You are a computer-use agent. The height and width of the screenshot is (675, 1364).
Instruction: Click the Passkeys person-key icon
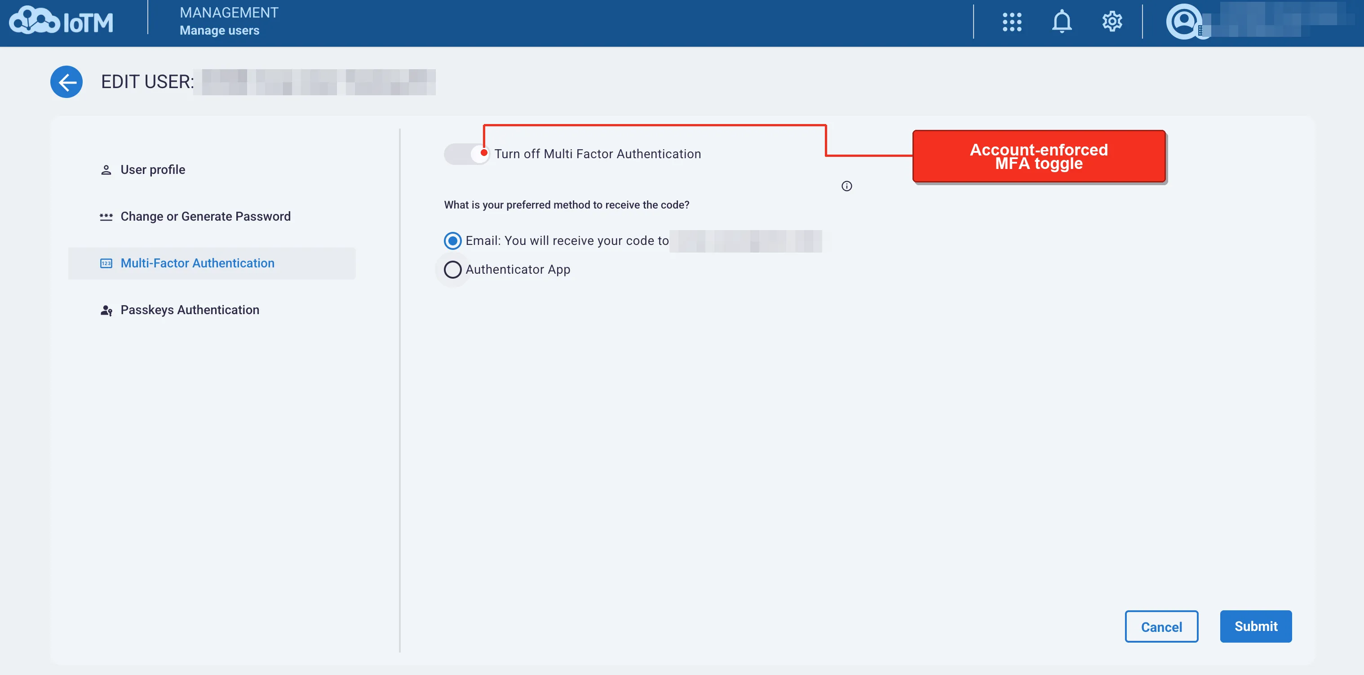click(x=106, y=311)
